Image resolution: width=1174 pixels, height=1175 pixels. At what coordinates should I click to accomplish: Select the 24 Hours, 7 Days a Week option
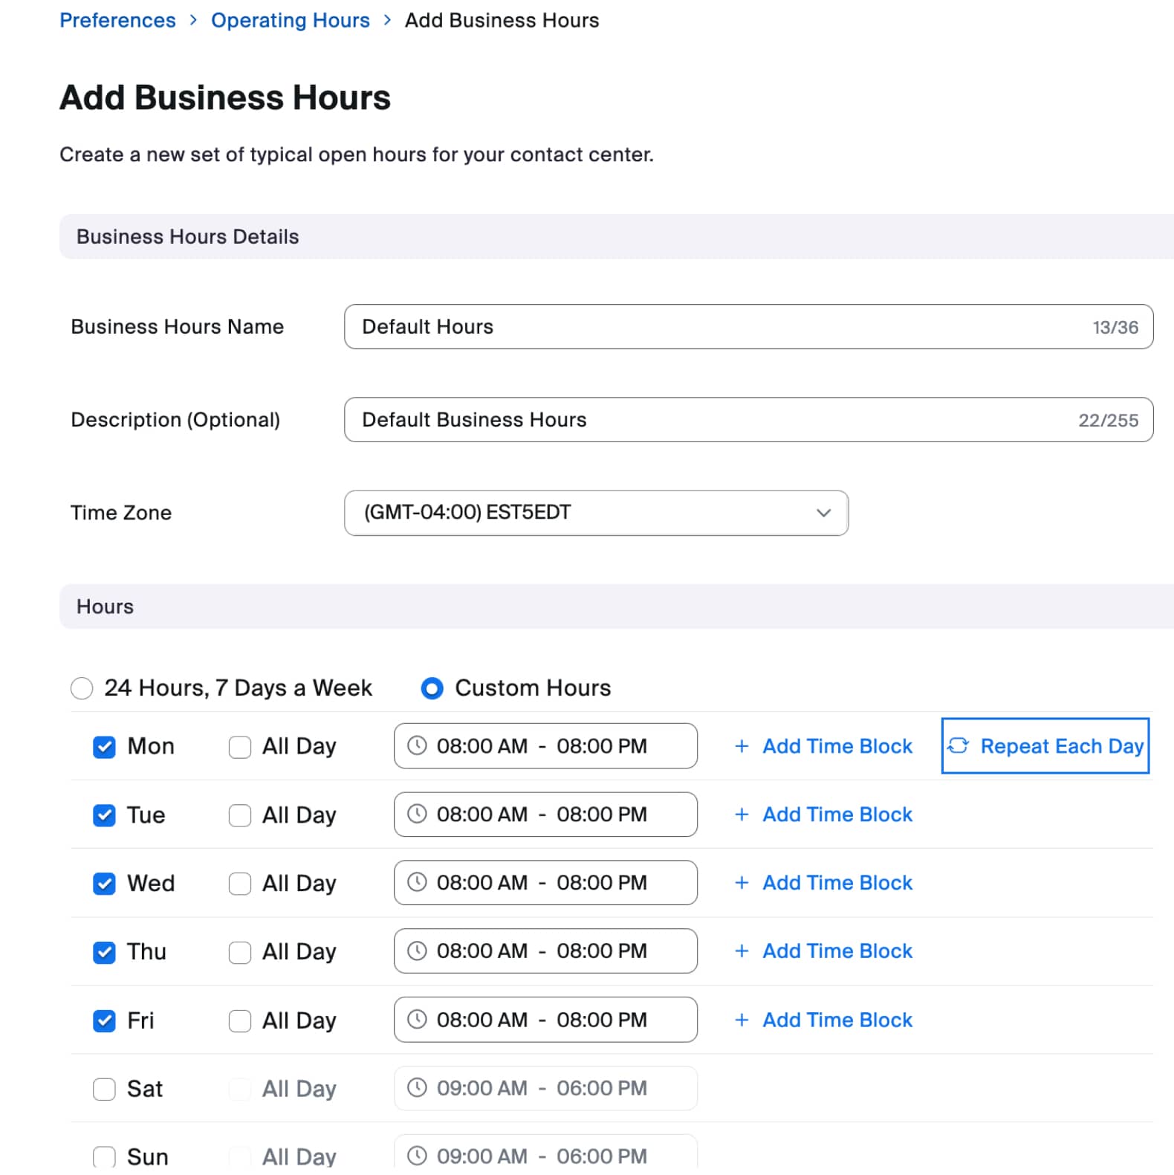(x=82, y=688)
